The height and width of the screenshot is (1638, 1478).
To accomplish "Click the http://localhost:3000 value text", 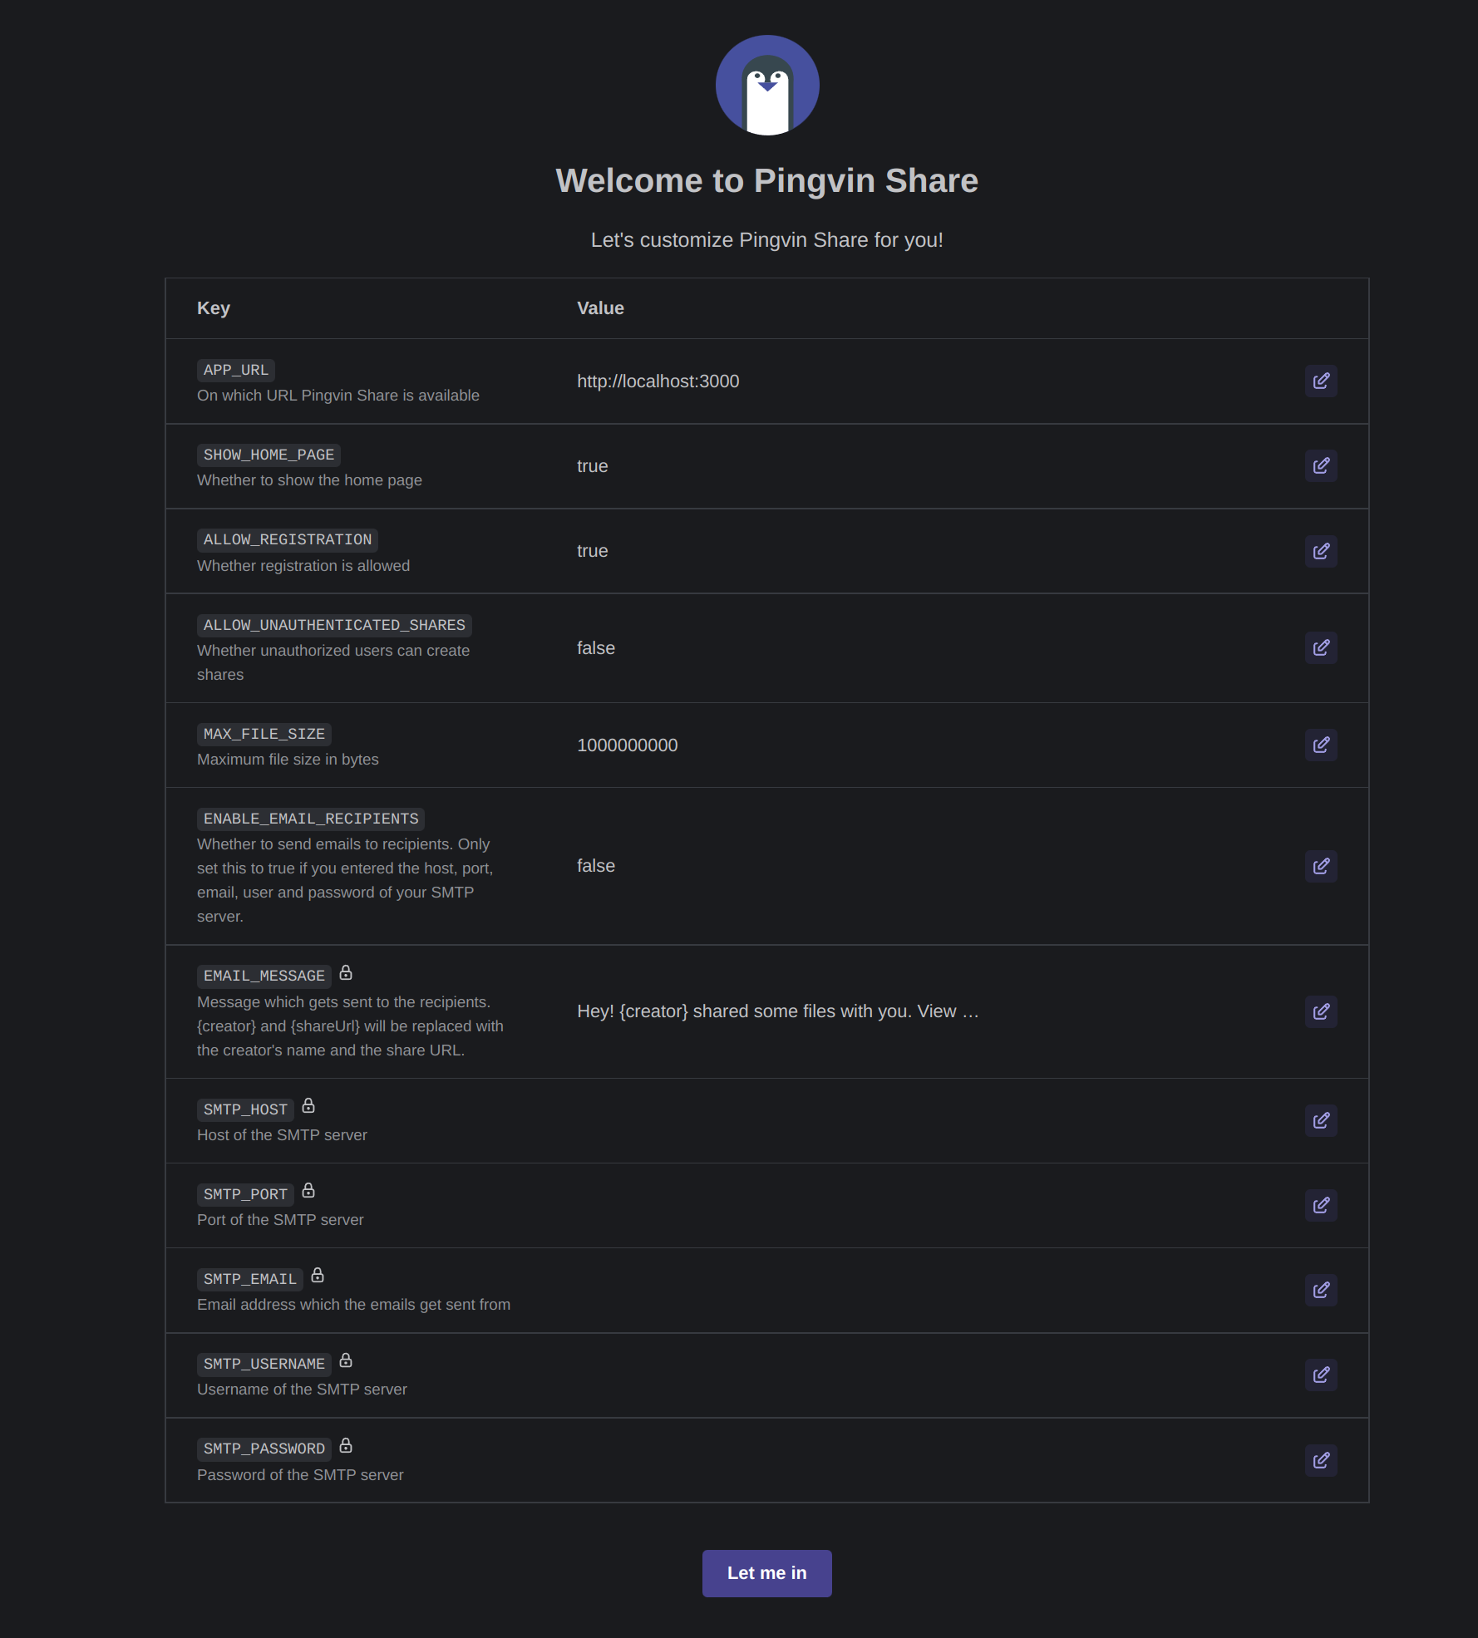I will [658, 381].
